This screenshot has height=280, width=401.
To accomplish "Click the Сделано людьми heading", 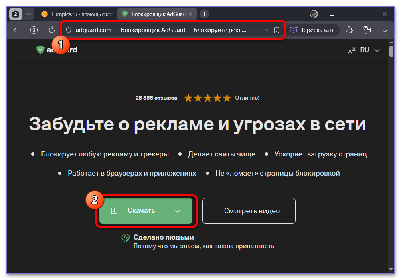I will pos(164,238).
